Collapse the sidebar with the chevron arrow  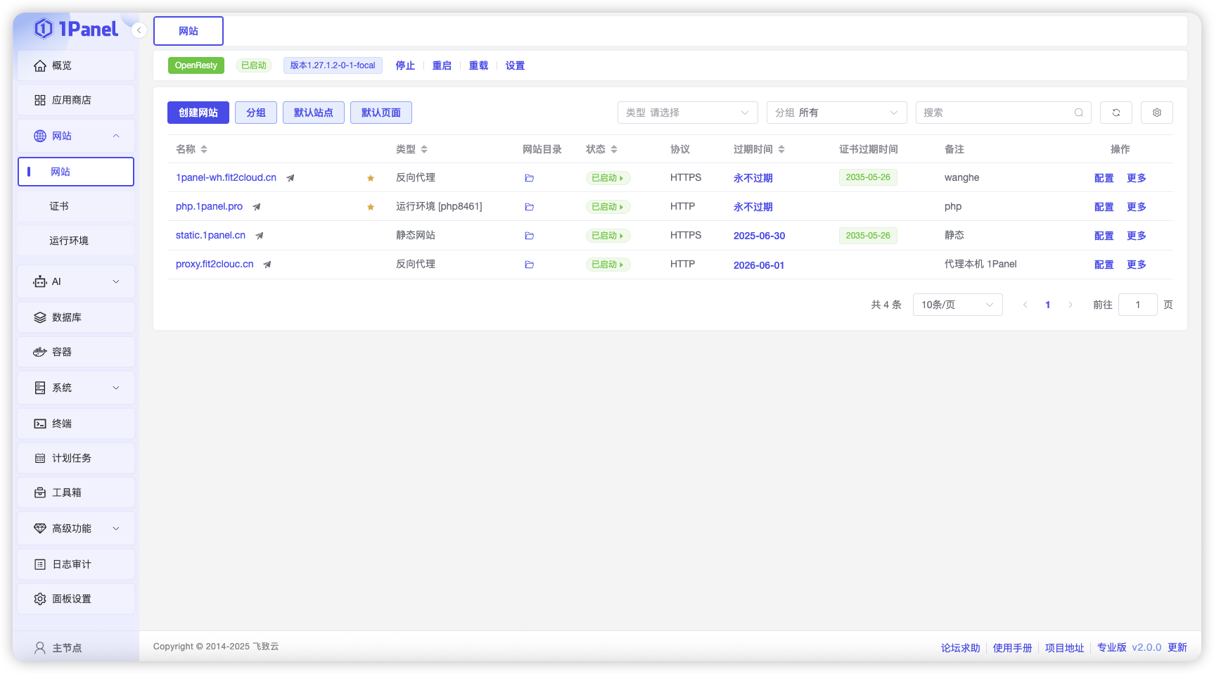click(138, 30)
